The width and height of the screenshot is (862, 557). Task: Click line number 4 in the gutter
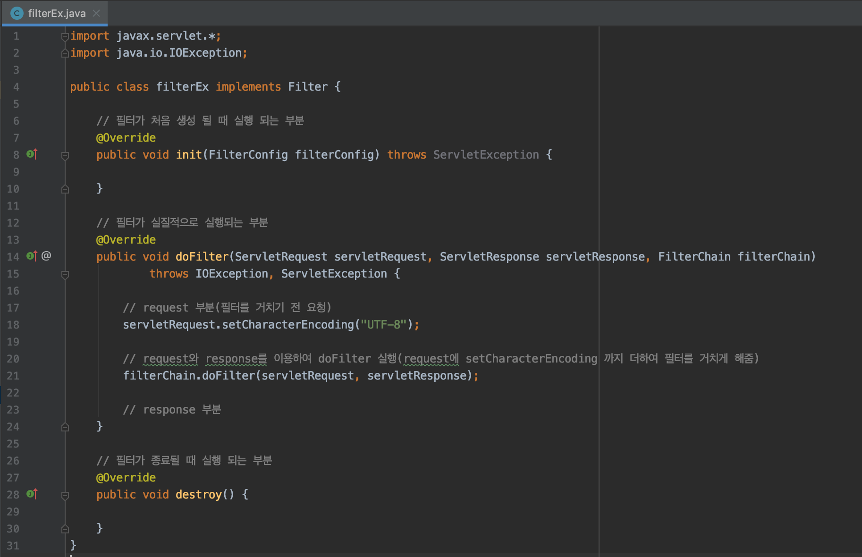[x=16, y=87]
